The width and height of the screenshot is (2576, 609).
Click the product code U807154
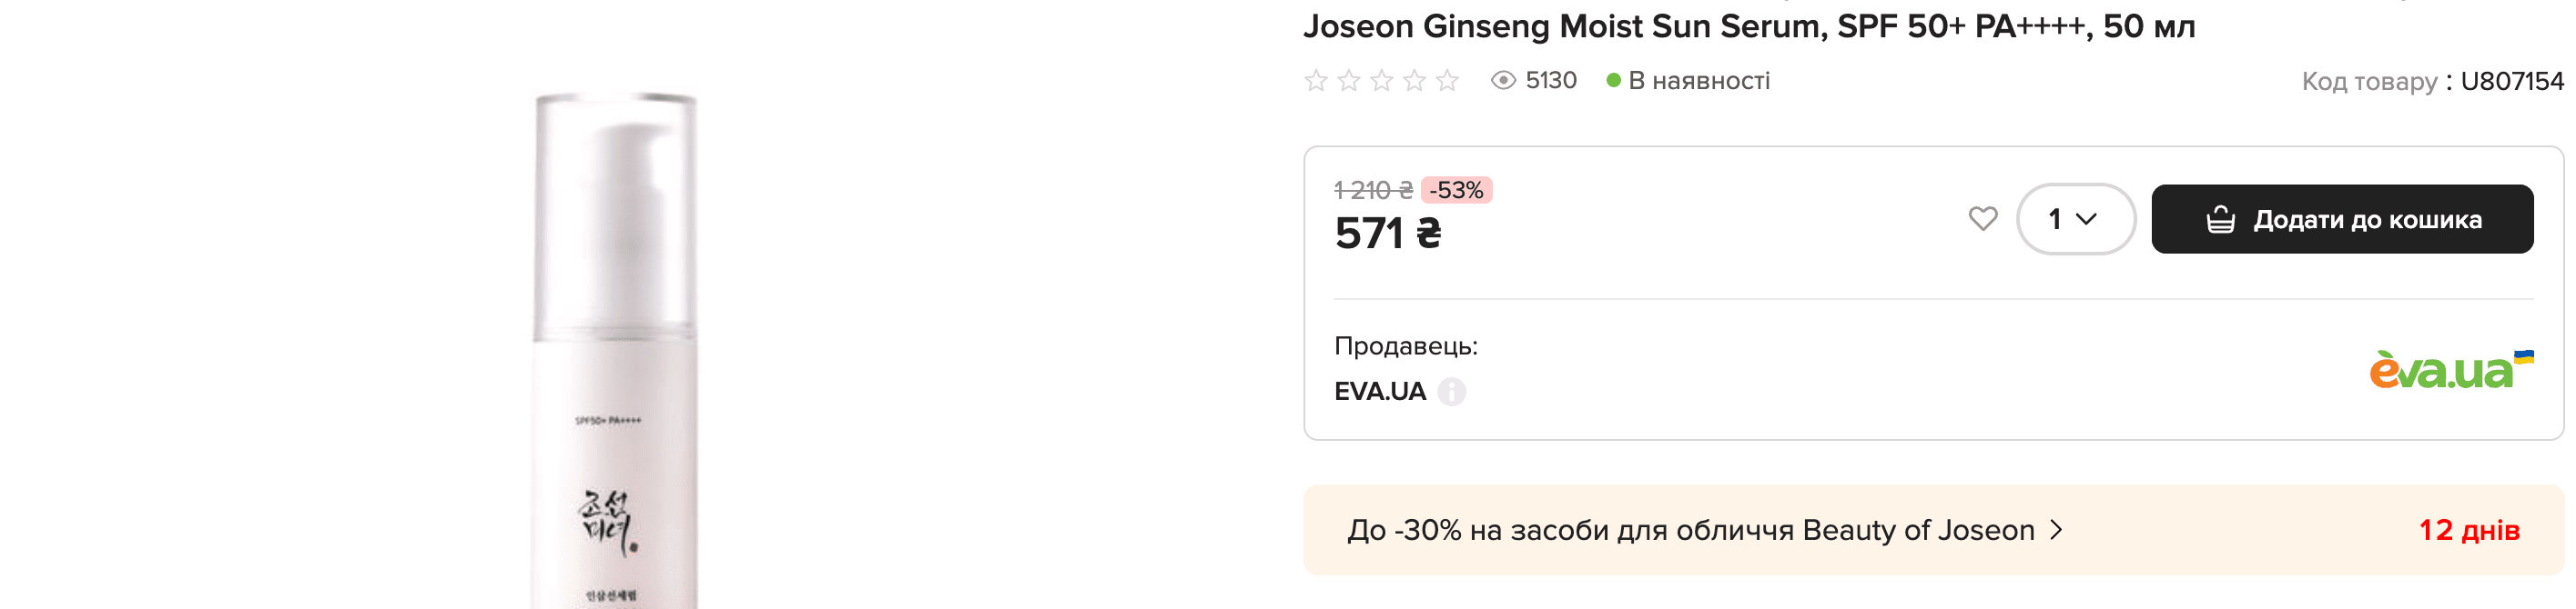(x=2511, y=81)
